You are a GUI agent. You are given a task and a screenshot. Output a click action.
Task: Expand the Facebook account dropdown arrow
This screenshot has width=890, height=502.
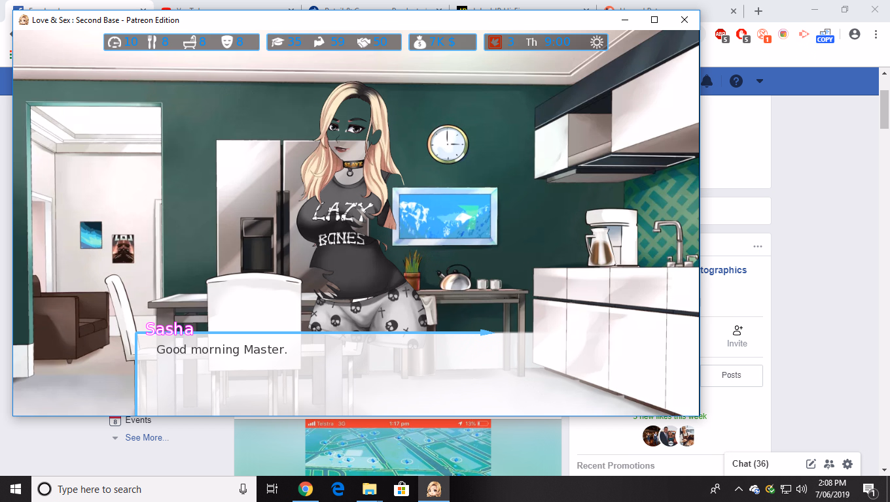pyautogui.click(x=760, y=81)
